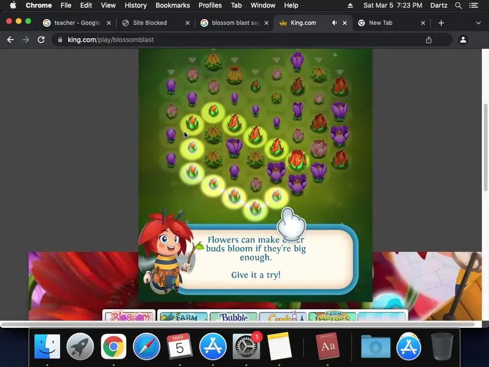The height and width of the screenshot is (367, 489).
Task: Click the vertical page scrollbar
Action: point(485,147)
